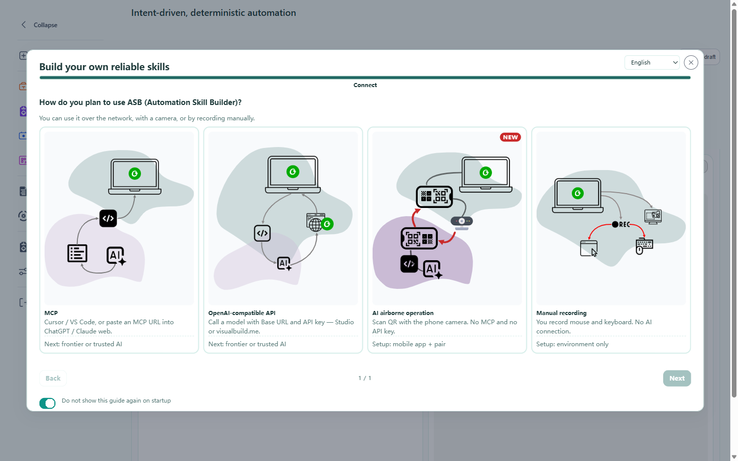Select the OpenAI-compatible API card illustration
738x461 pixels.
pos(283,219)
